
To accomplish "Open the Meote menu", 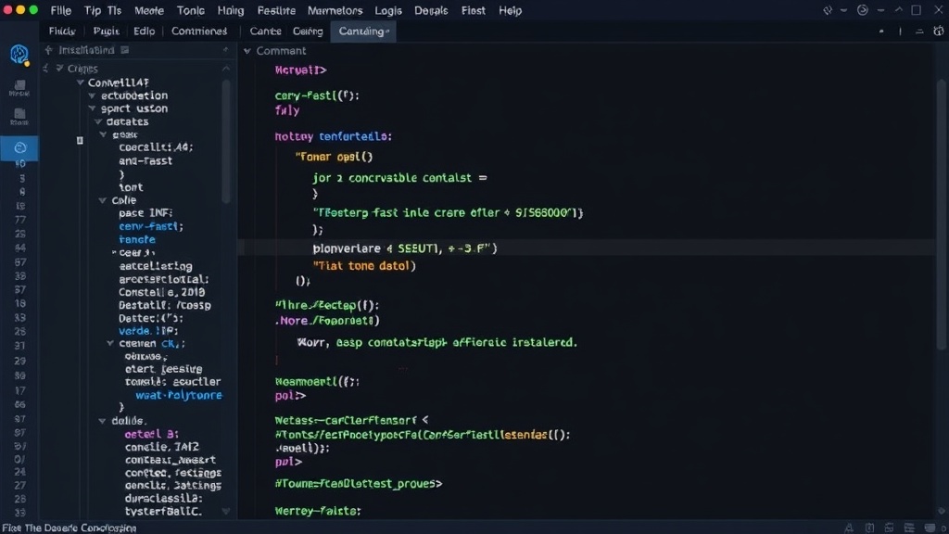I will click(149, 11).
